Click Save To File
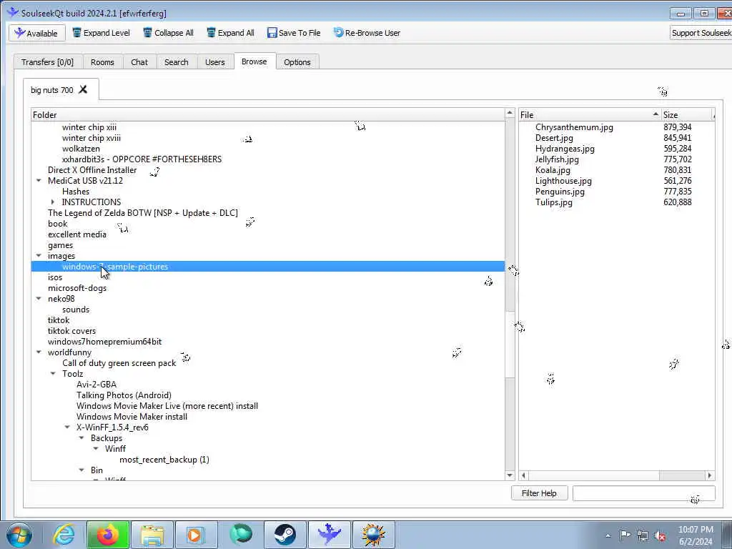 (294, 33)
